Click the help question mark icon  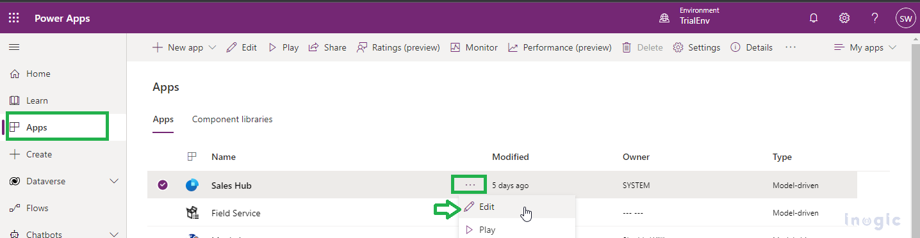tap(875, 18)
